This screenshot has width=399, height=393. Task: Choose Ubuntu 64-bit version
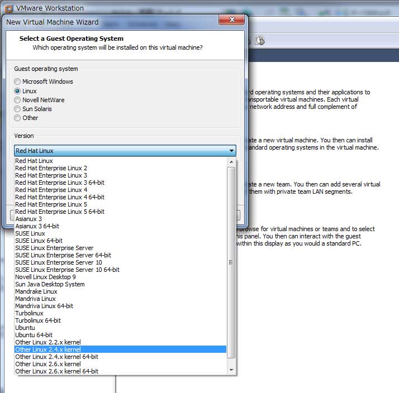120,334
